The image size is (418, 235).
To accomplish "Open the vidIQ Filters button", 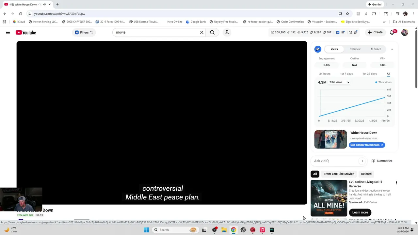I will 84,32.
